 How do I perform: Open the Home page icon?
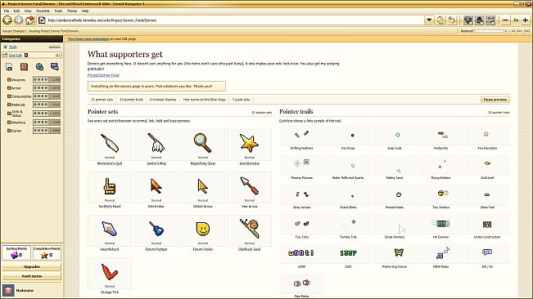[30, 20]
